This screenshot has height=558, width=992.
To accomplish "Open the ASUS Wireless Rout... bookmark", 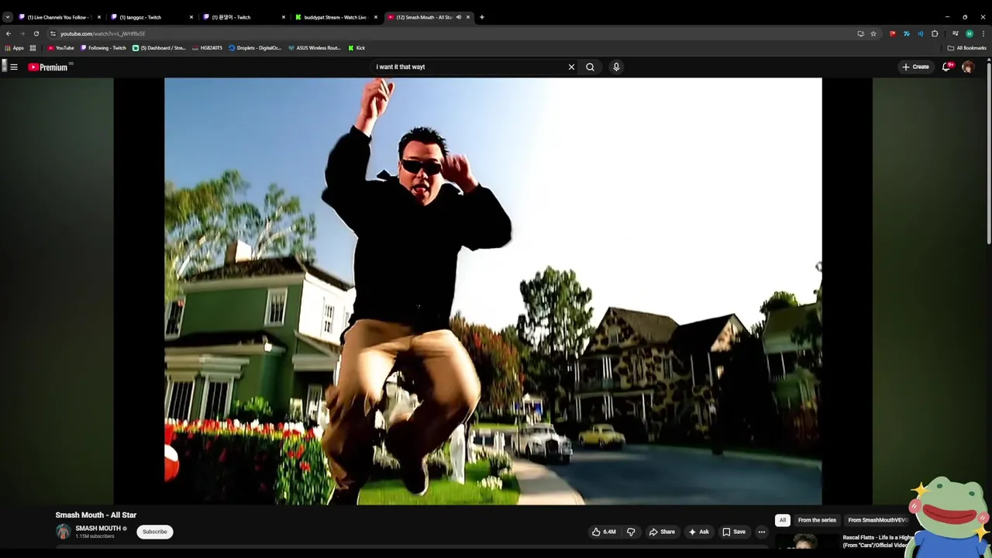I will pyautogui.click(x=314, y=48).
